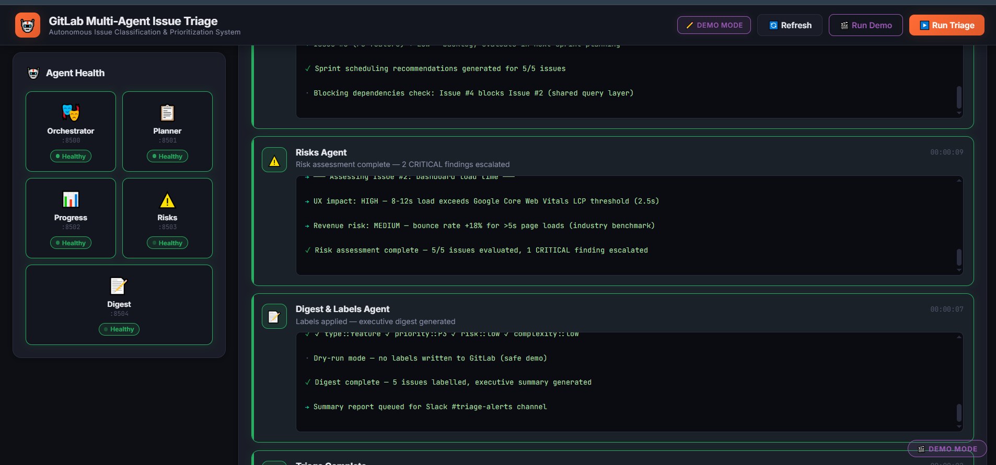Click the 'Revenue risk: MEDIUM' log line
This screenshot has height=465, width=996.
coord(479,226)
